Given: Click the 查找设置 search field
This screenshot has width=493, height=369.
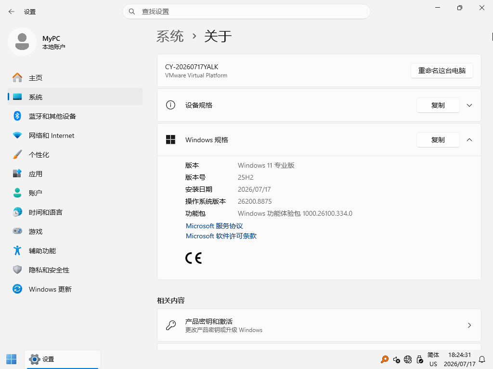Looking at the screenshot, I should tap(246, 12).
